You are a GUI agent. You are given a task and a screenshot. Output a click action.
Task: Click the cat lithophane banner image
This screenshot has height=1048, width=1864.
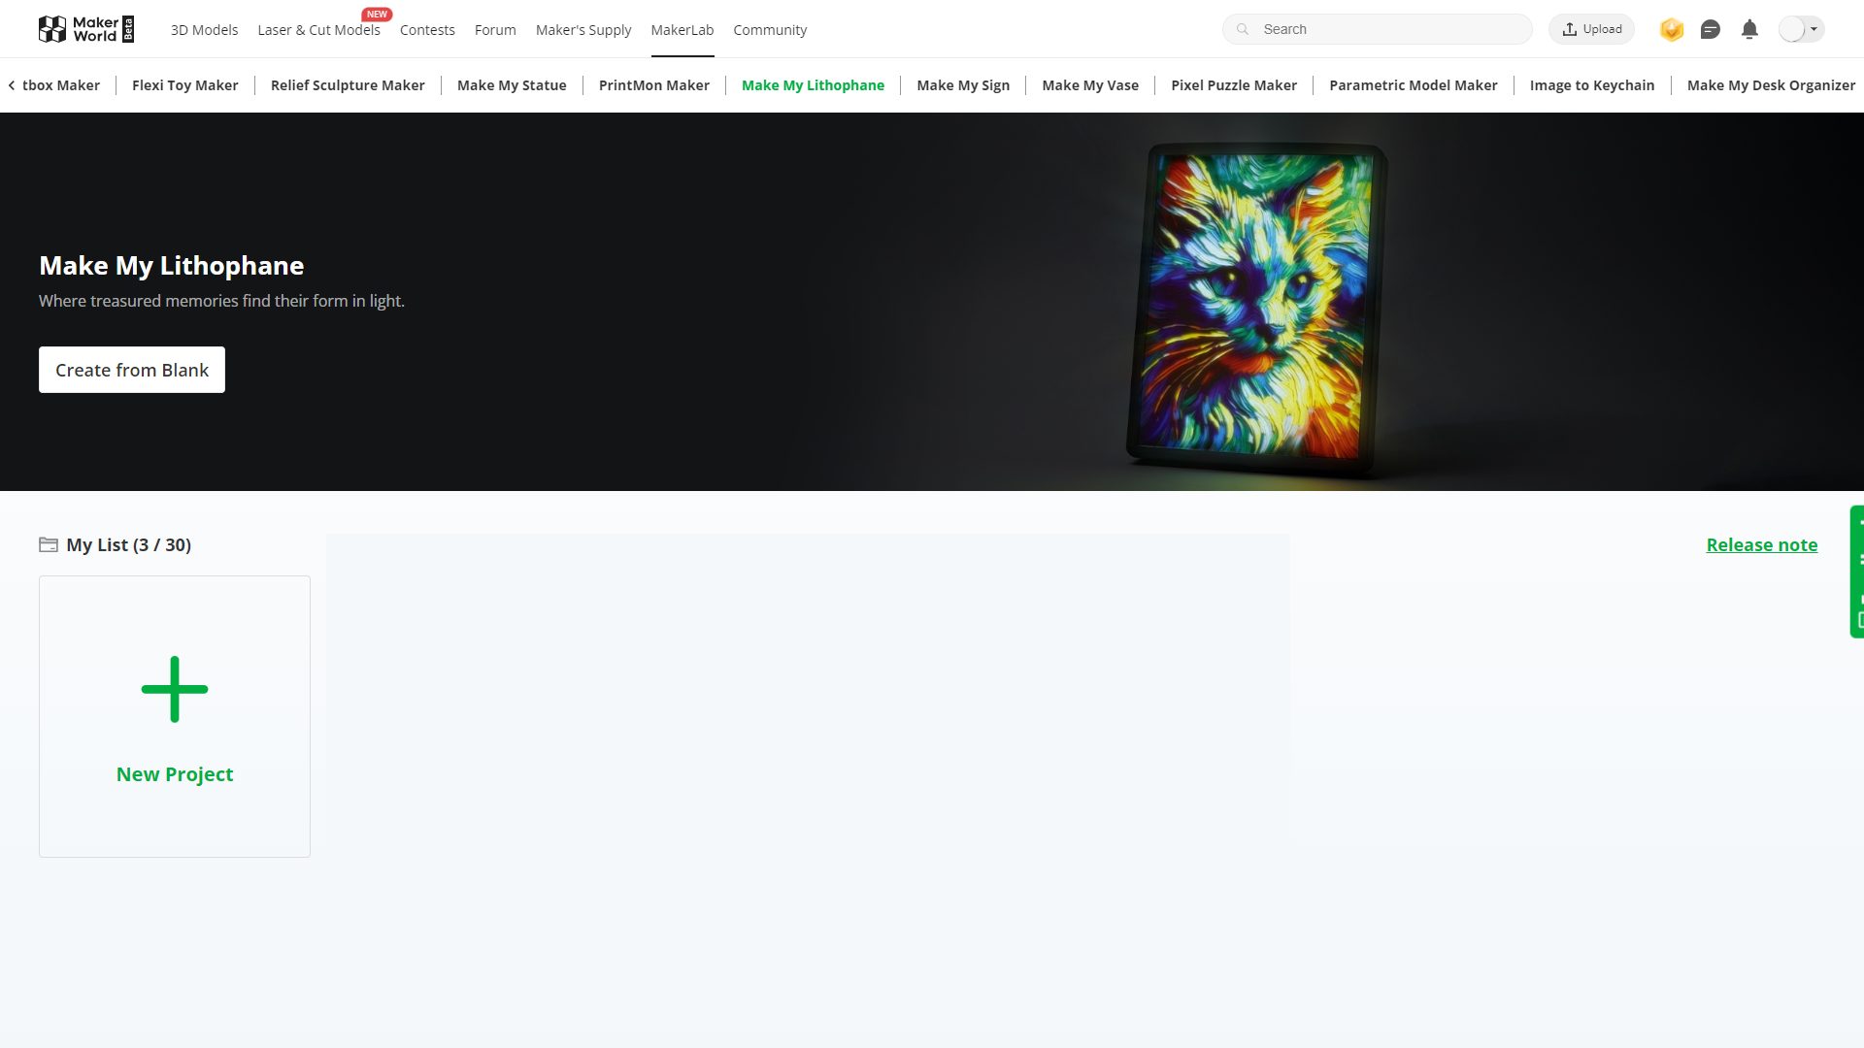click(1257, 309)
